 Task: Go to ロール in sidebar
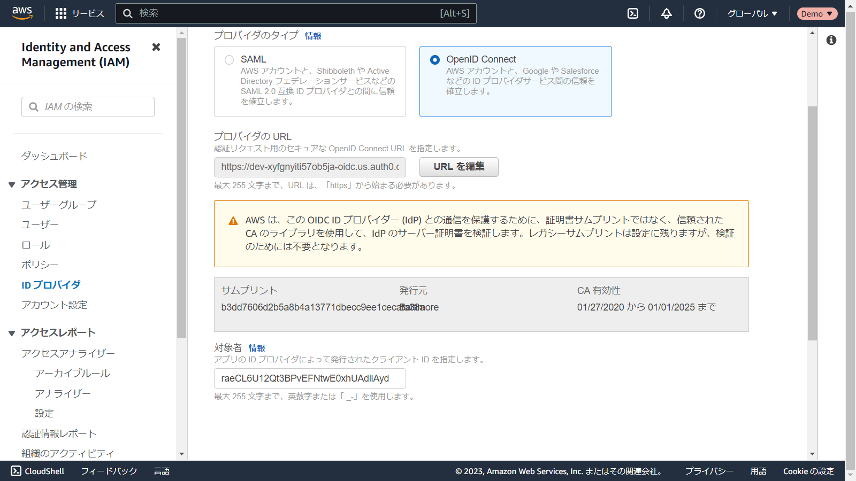tap(35, 245)
